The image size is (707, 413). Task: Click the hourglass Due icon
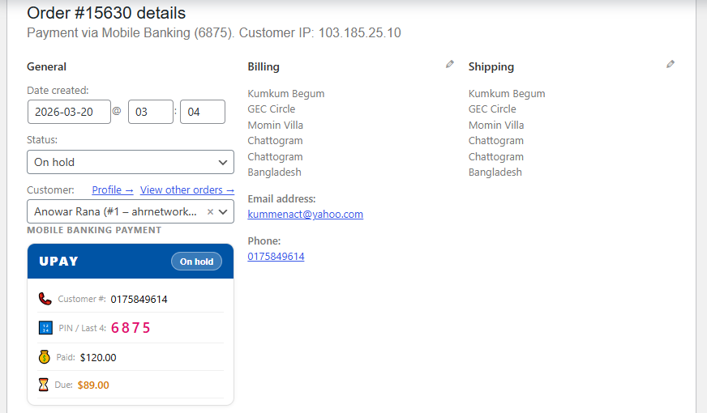tap(45, 385)
